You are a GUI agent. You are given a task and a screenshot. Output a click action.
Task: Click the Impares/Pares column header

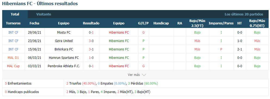(221, 23)
